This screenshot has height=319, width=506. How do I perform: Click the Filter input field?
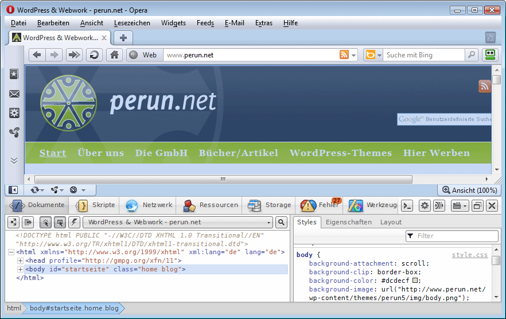(452, 236)
